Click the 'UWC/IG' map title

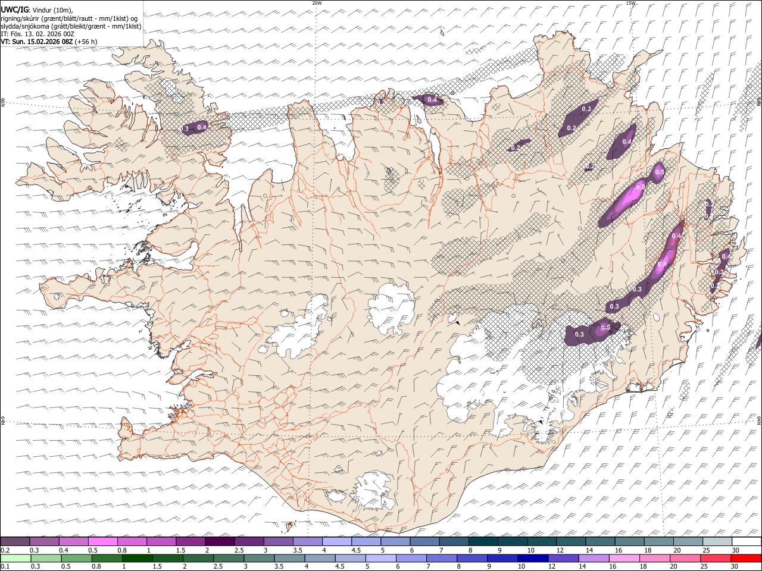14,10
